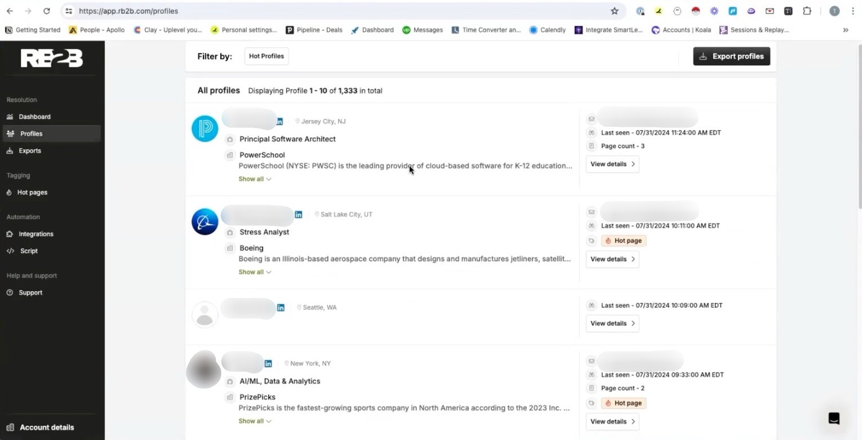Screen dimensions: 862x440
Task: Open the Sessions & Replay bookmark
Action: click(754, 30)
